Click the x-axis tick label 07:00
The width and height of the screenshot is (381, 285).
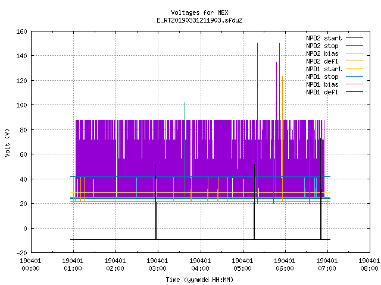(327, 268)
